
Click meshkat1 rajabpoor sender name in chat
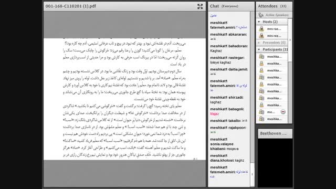(228, 128)
